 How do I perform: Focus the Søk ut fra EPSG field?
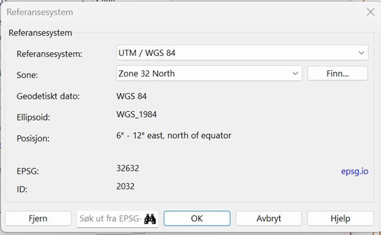(111, 219)
